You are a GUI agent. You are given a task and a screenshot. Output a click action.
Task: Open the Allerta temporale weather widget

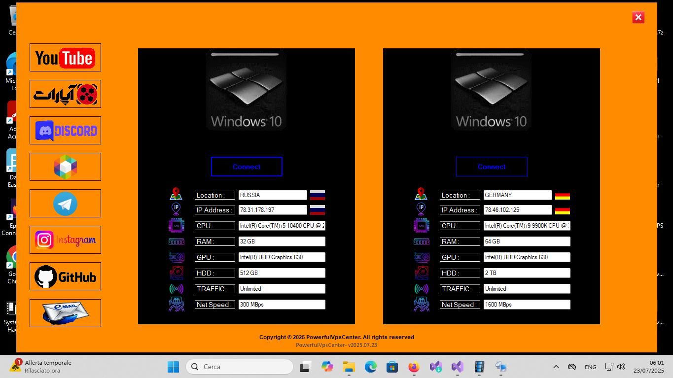tap(41, 366)
